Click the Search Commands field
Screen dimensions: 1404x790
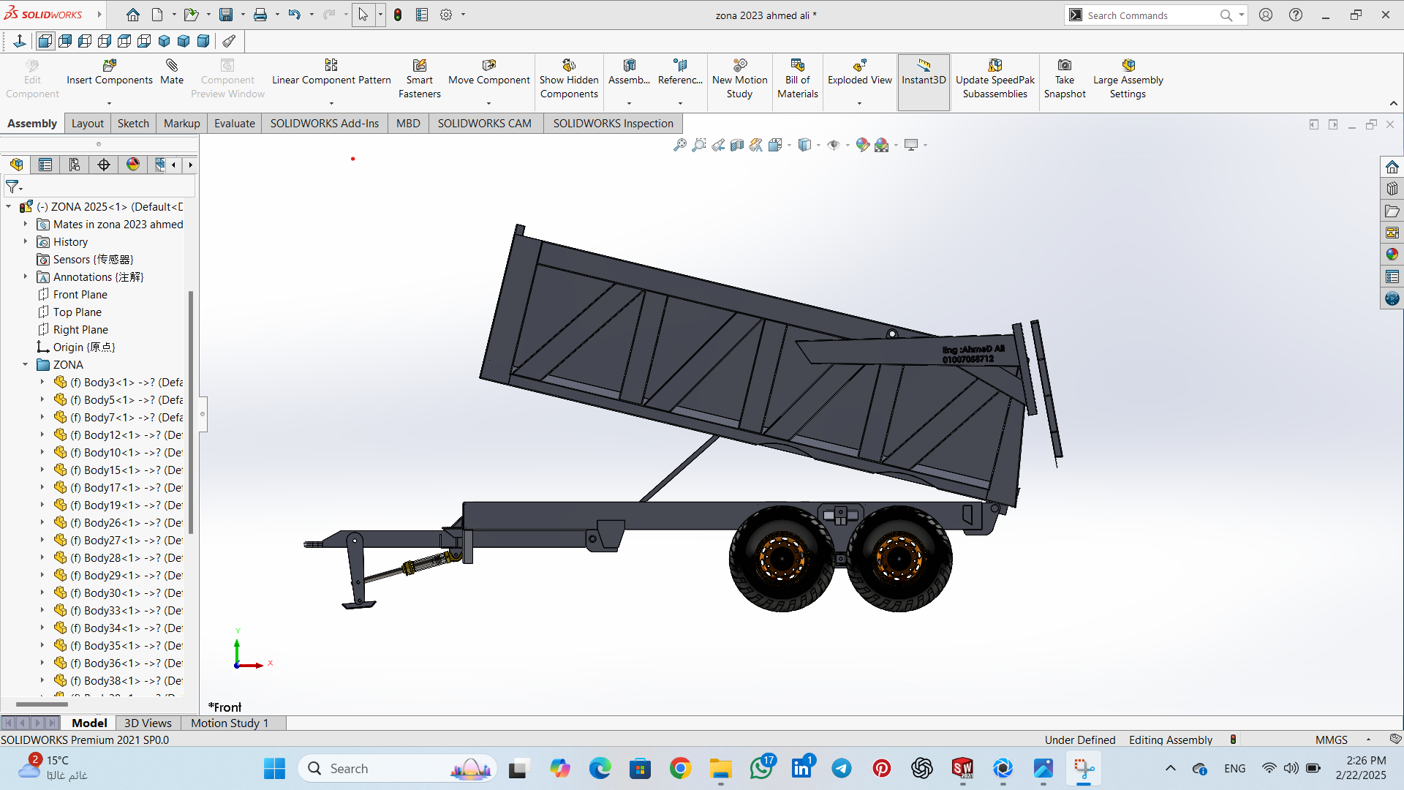tap(1150, 15)
